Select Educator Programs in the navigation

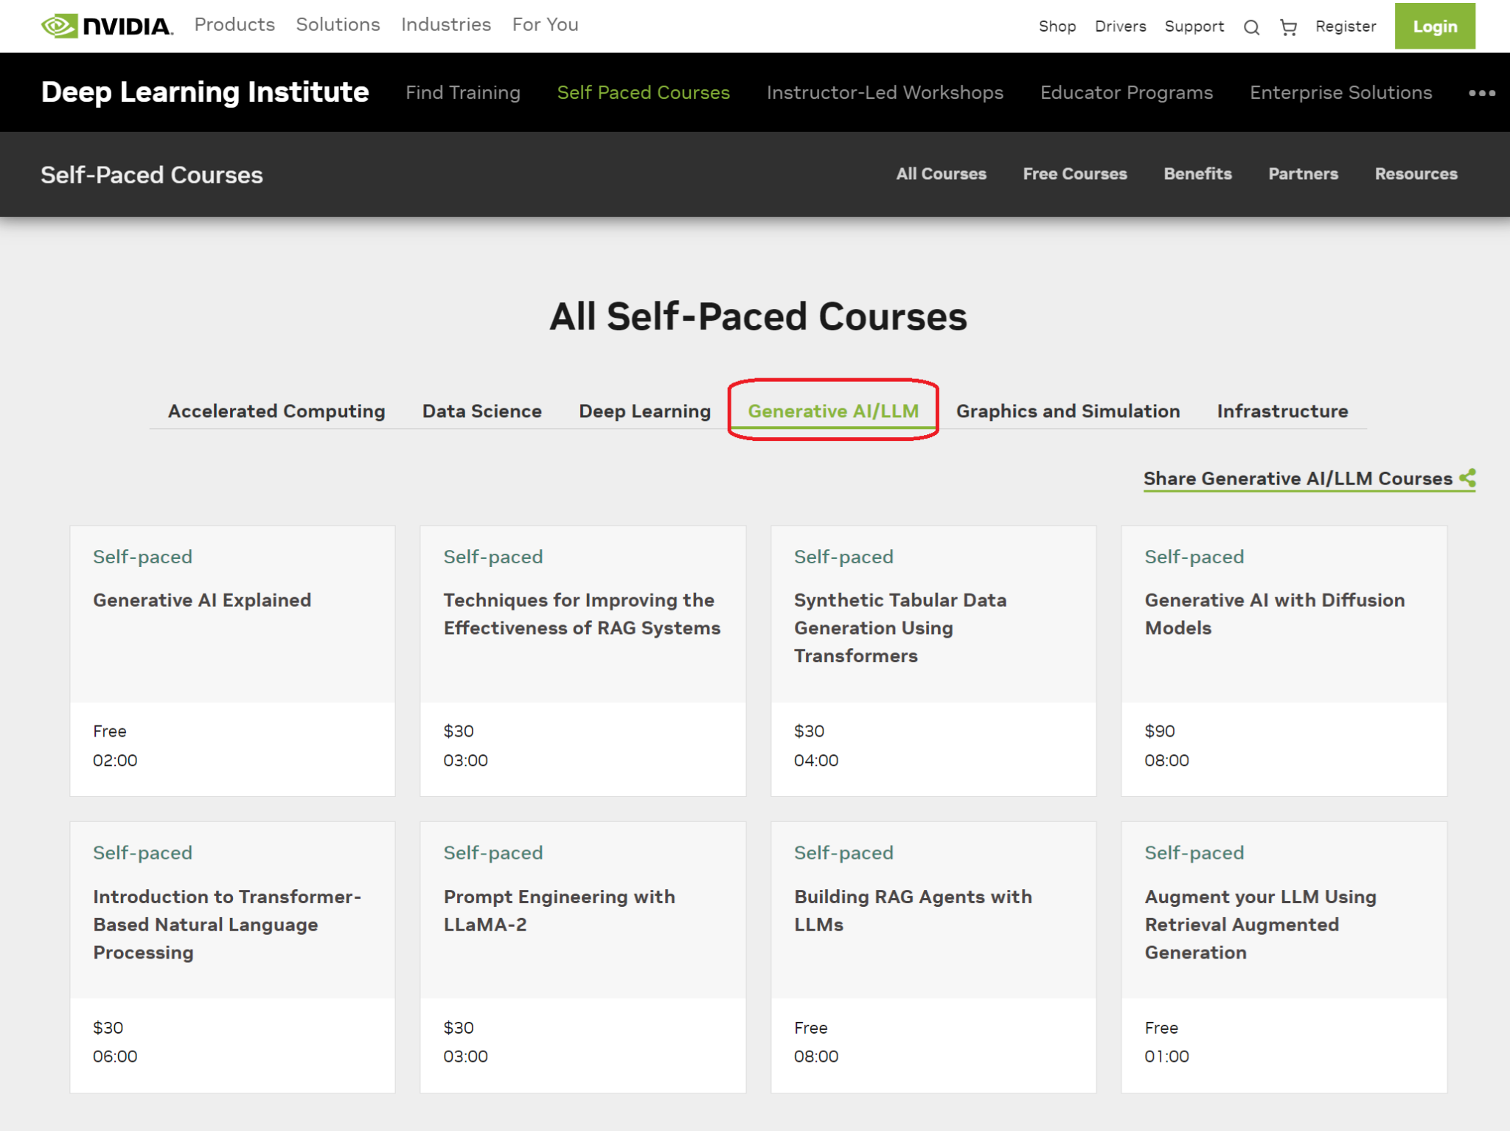(x=1126, y=92)
